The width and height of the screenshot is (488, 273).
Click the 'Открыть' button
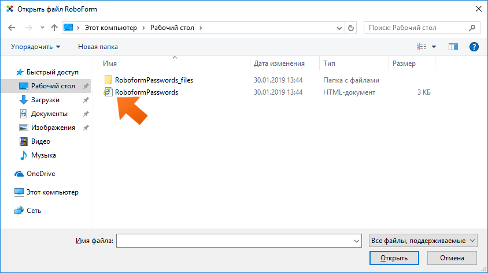pos(394,258)
